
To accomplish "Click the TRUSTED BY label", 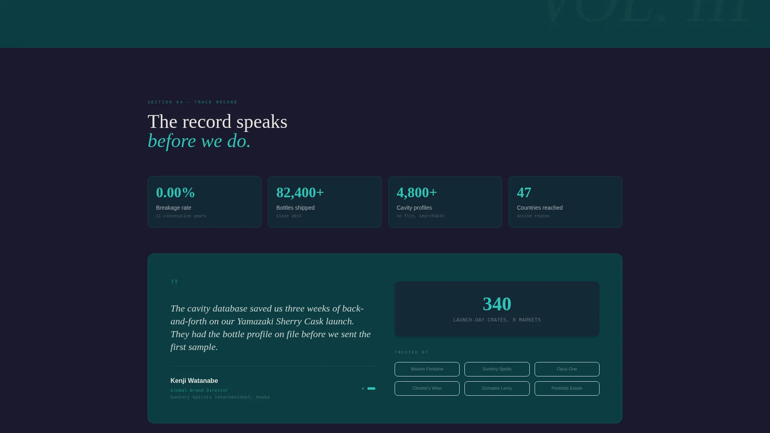I will click(411, 352).
